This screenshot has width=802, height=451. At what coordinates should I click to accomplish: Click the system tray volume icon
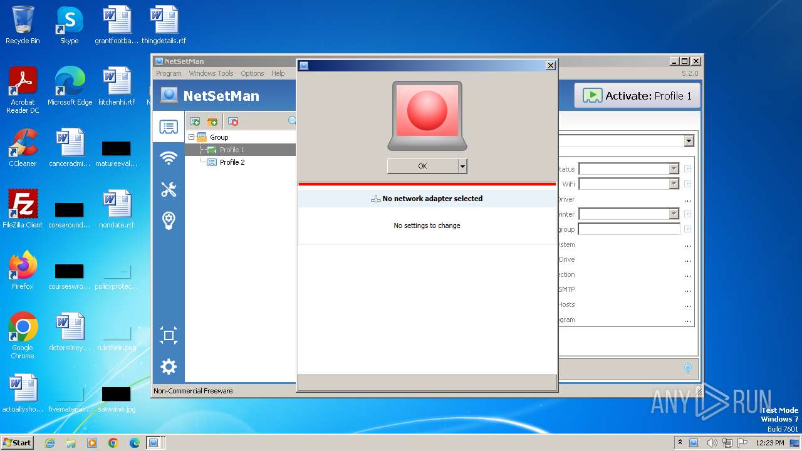711,443
